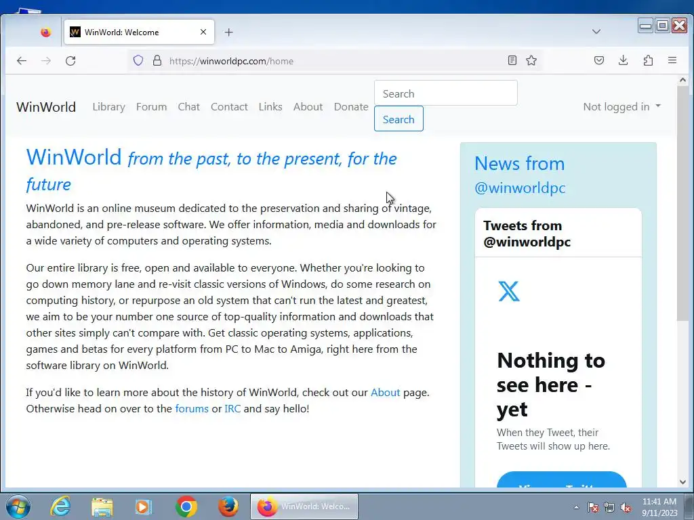Open the Firefox hamburger application menu
This screenshot has height=520, width=694.
click(672, 60)
